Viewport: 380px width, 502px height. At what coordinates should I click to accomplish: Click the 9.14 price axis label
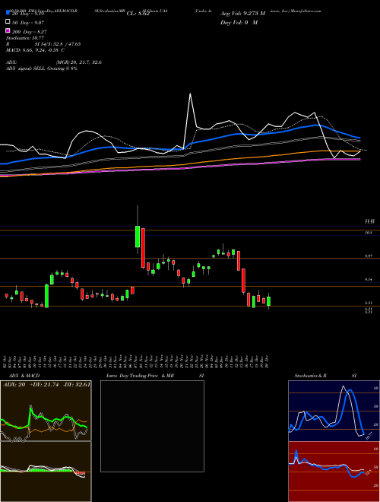[369, 279]
